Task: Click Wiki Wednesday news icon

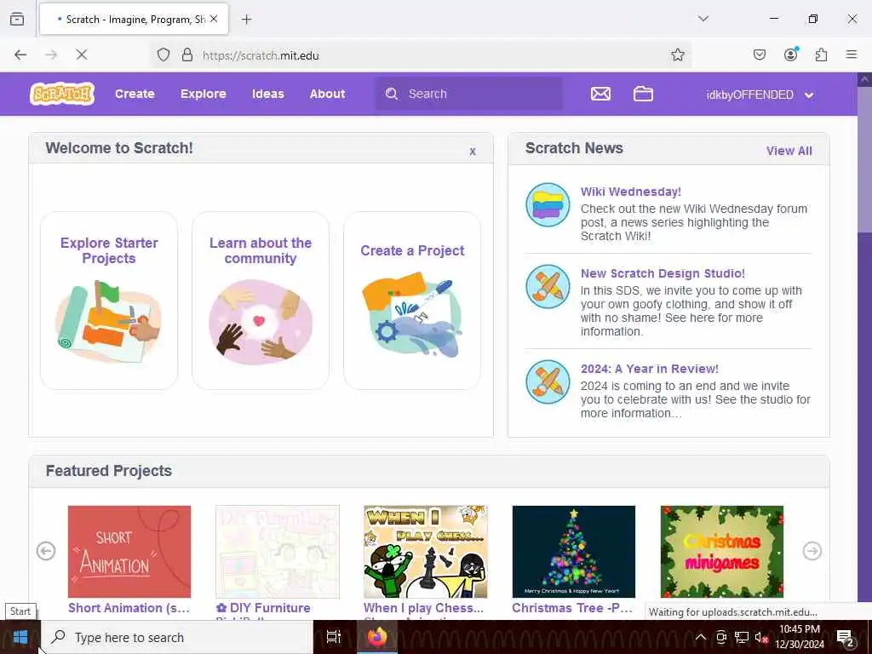Action: 548,204
